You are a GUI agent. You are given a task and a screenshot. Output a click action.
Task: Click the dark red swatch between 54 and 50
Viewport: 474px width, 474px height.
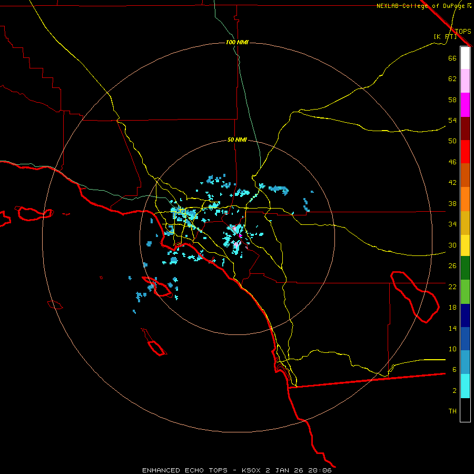pyautogui.click(x=465, y=129)
